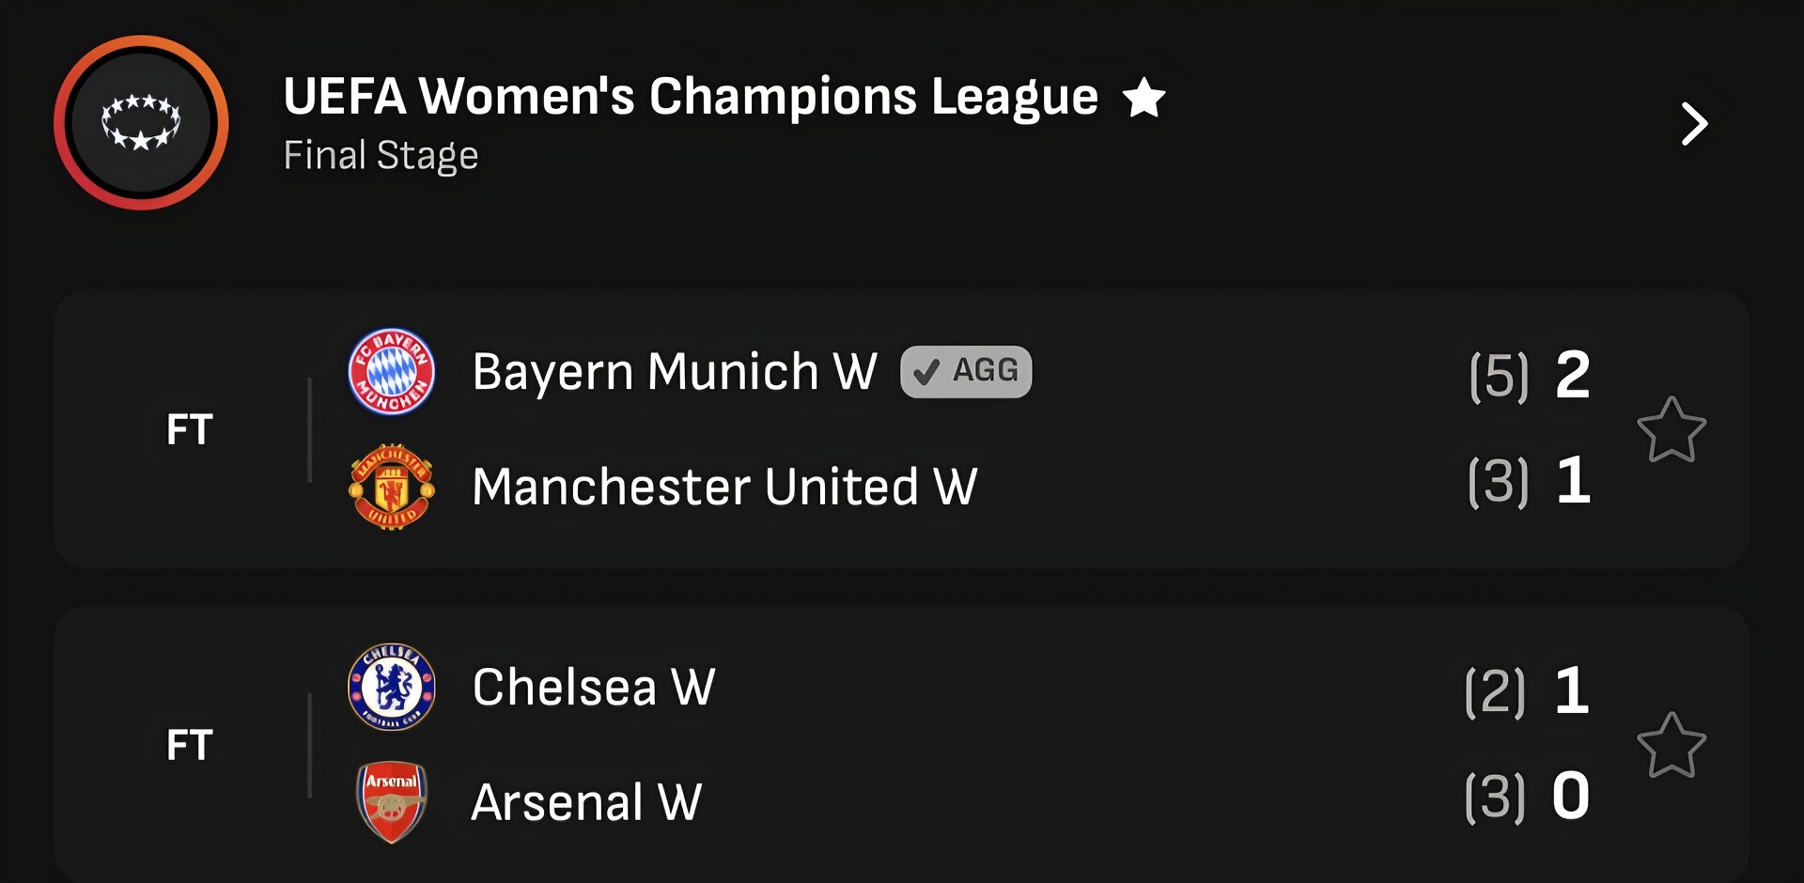Unfavorite the league using the filled star
This screenshot has width=1804, height=883.
tap(1143, 98)
